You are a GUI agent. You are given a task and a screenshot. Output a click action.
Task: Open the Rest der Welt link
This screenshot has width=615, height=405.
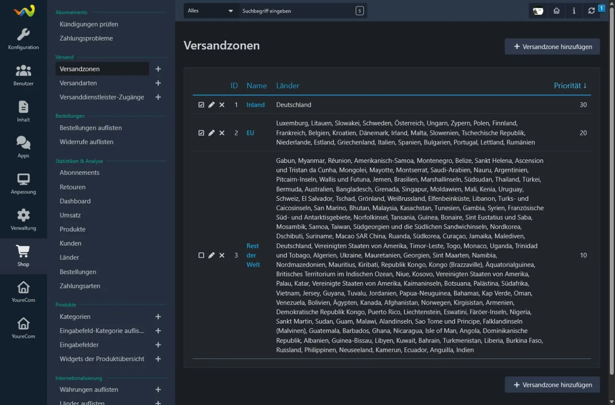[253, 255]
